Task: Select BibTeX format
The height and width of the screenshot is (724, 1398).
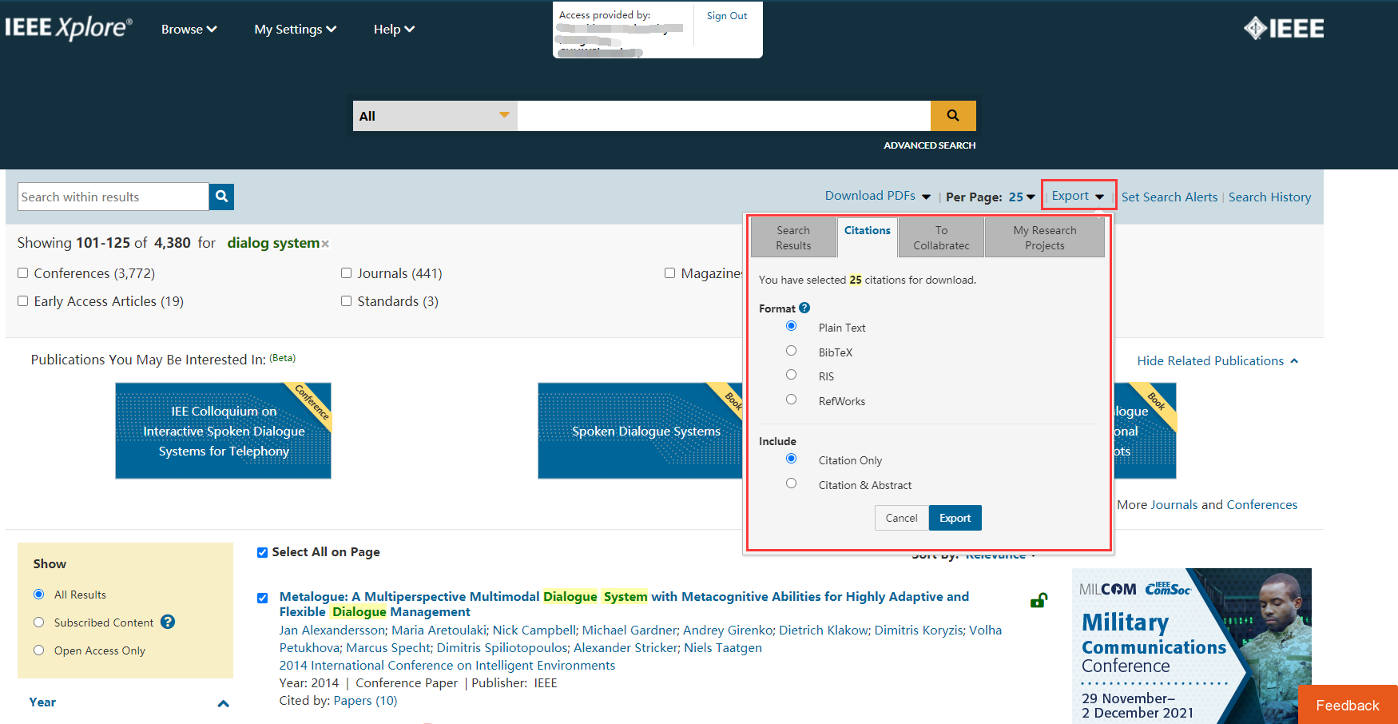Action: [791, 351]
